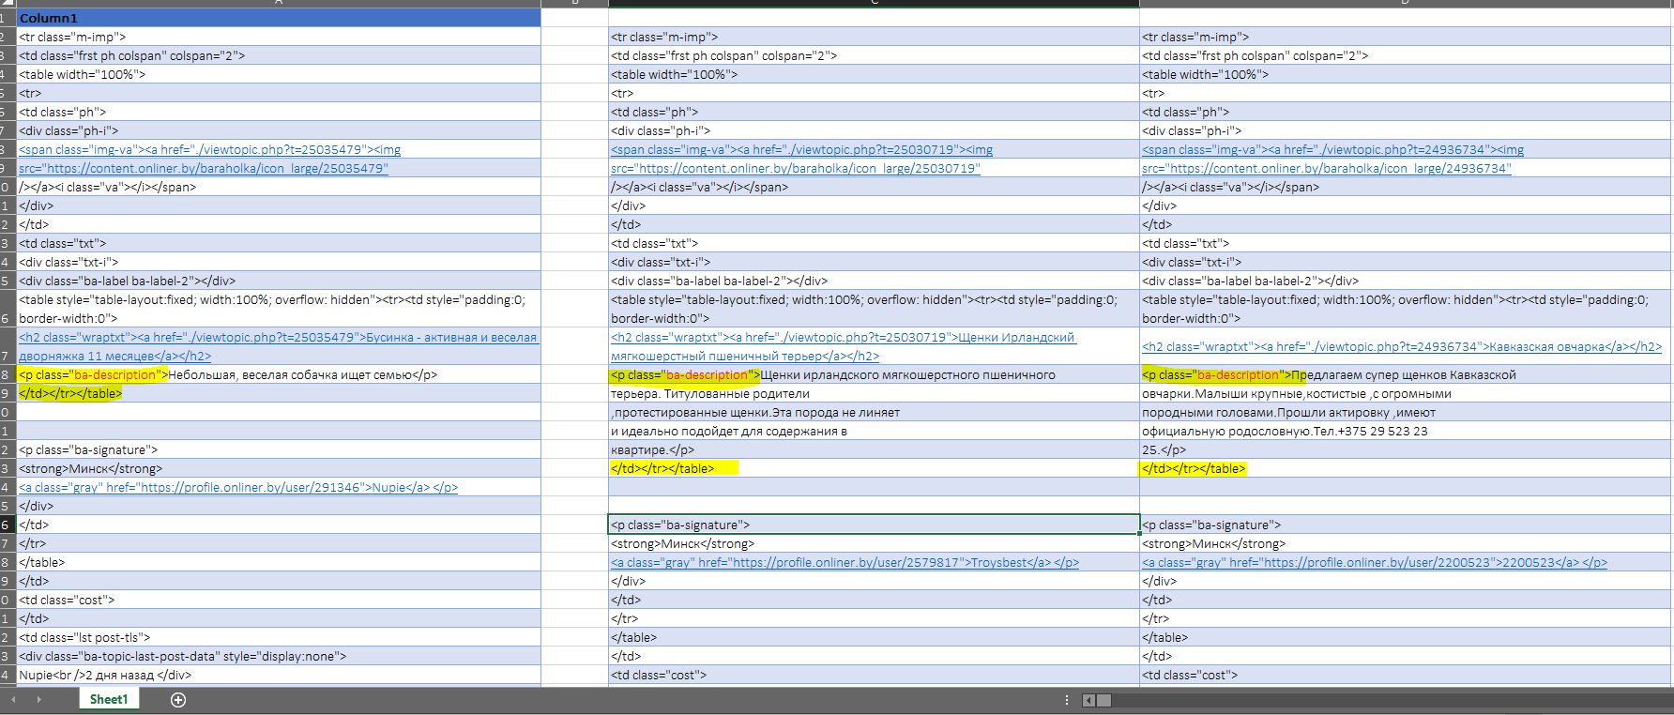Open the viewtopic t=25030719 span link
The image size is (1674, 715).
tap(802, 149)
